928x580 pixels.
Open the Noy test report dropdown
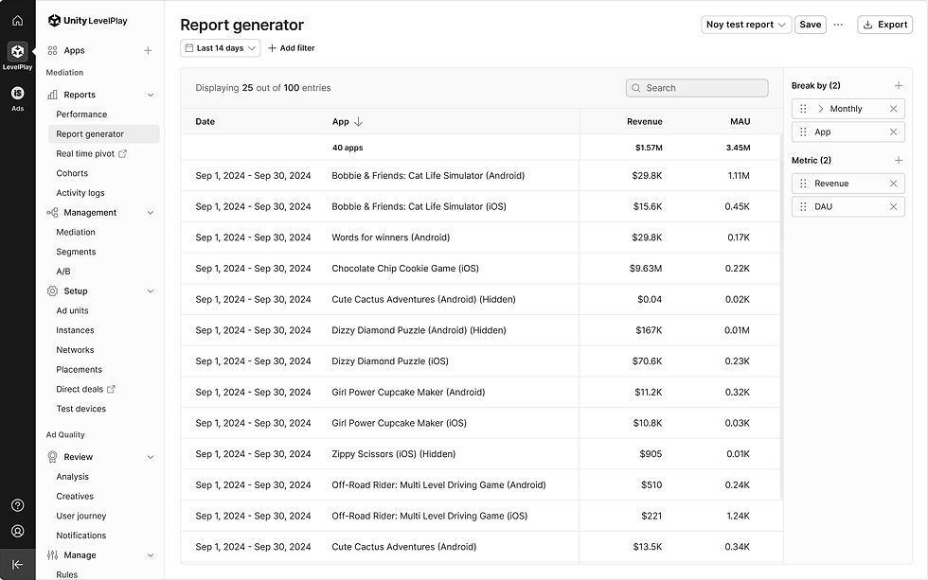pyautogui.click(x=746, y=25)
